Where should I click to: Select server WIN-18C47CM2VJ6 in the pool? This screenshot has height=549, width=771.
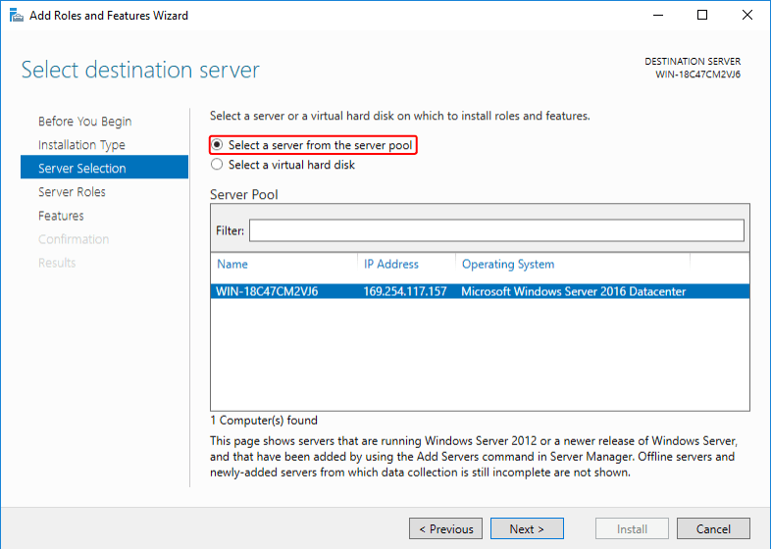point(267,291)
